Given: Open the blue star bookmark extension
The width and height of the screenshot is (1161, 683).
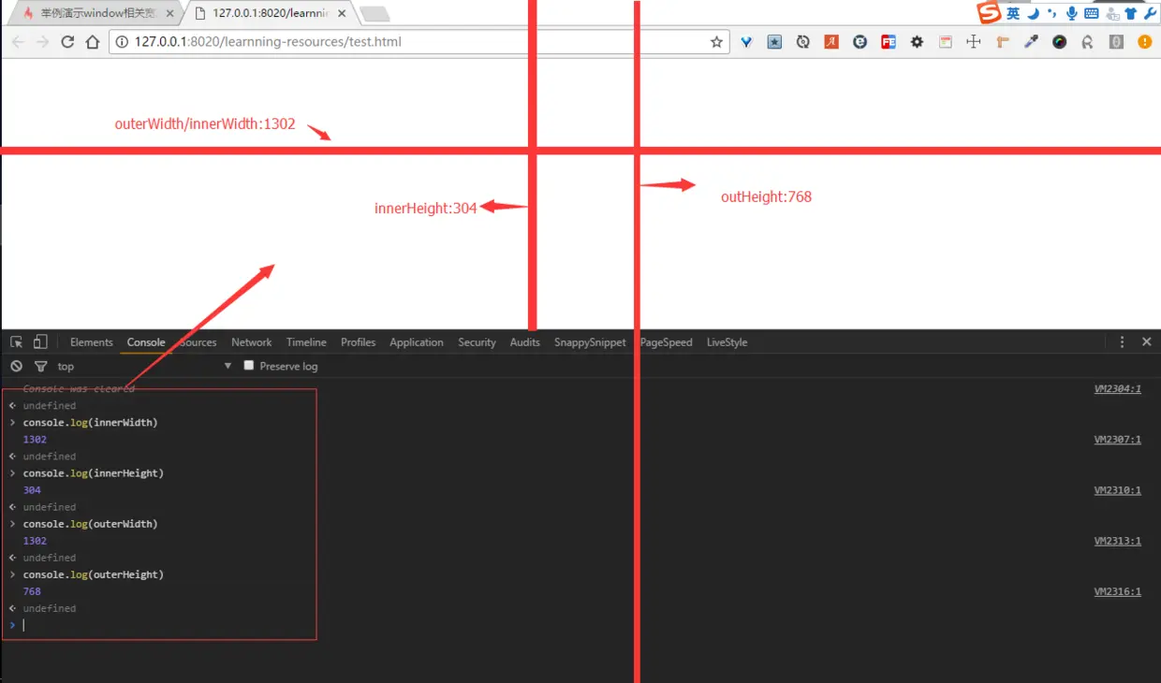Looking at the screenshot, I should pos(774,42).
